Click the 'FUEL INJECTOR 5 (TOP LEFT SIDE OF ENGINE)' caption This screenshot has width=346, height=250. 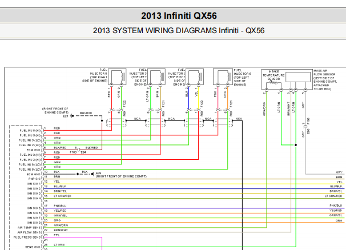pos(242,78)
